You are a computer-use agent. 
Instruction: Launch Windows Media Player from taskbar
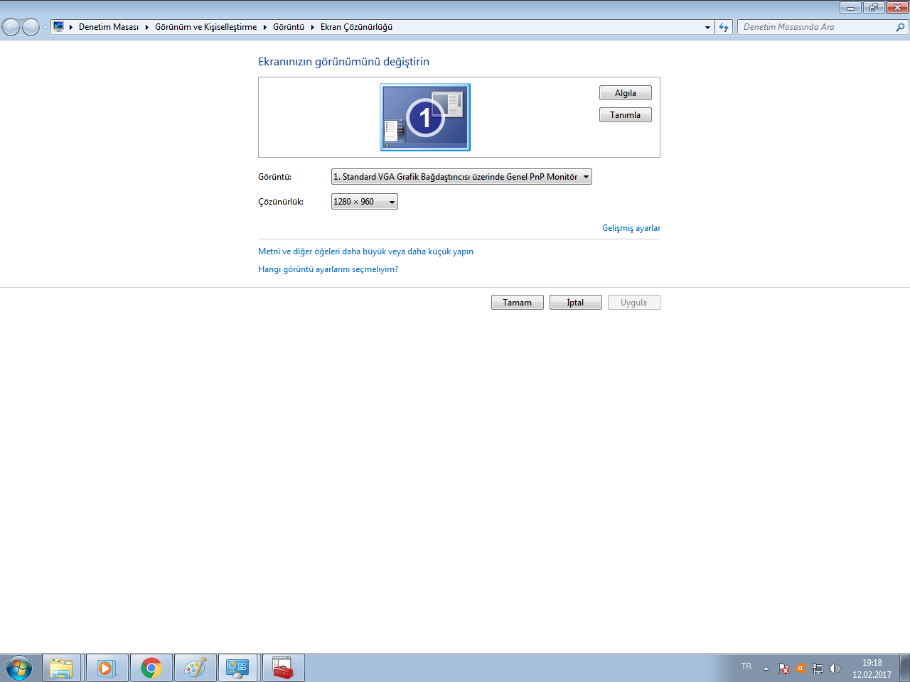pyautogui.click(x=106, y=669)
